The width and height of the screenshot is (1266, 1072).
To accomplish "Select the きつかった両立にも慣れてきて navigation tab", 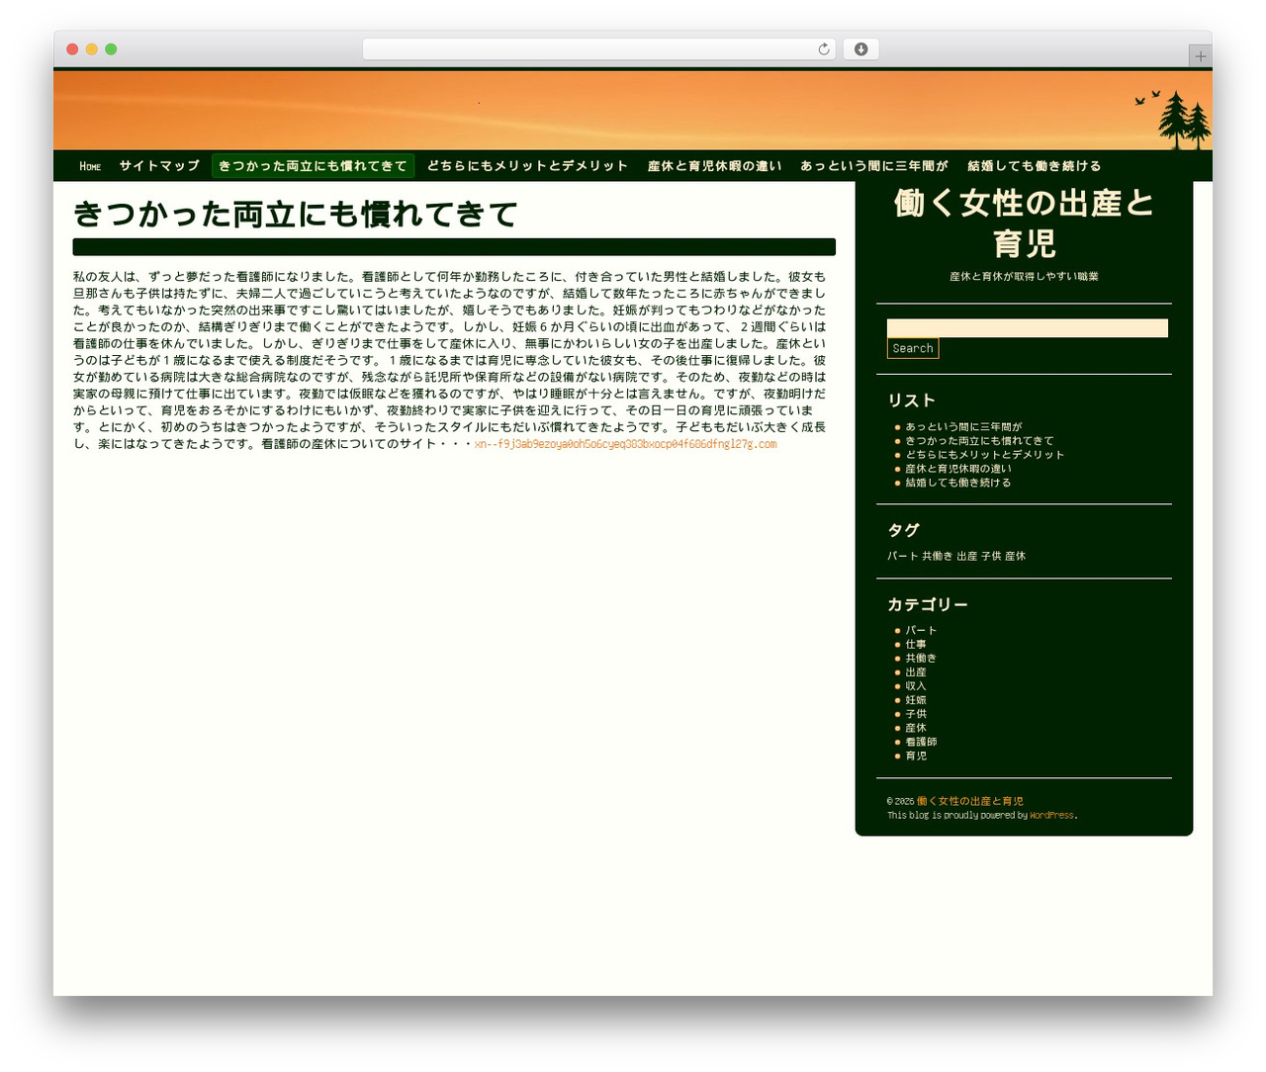I will 313,166.
